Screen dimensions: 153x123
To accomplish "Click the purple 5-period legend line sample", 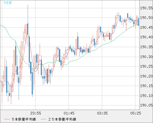I will click(7, 119).
